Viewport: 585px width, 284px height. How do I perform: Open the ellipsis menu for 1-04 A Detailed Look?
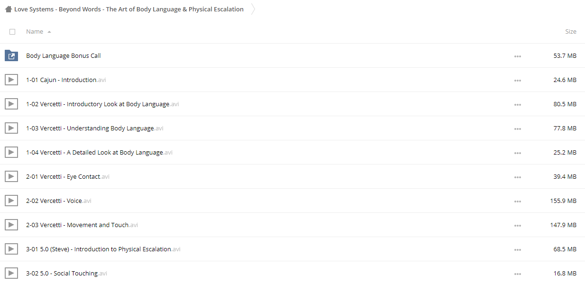tap(517, 153)
